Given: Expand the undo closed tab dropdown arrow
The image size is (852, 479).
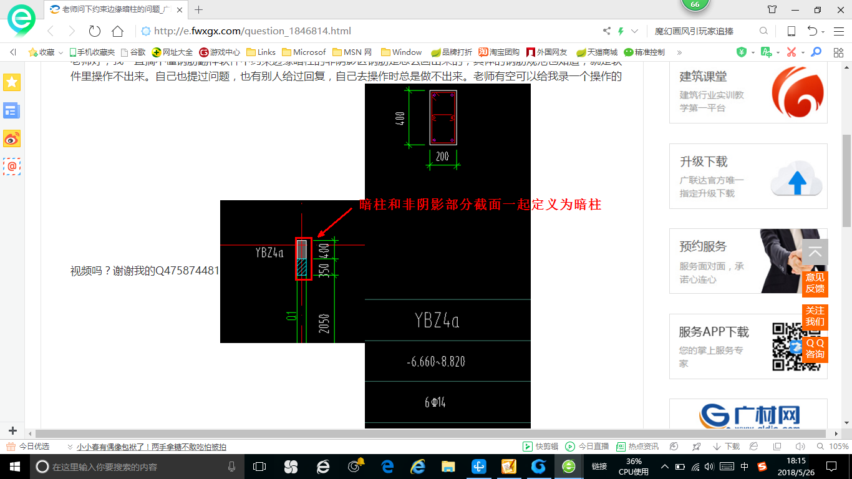Looking at the screenshot, I should (823, 32).
